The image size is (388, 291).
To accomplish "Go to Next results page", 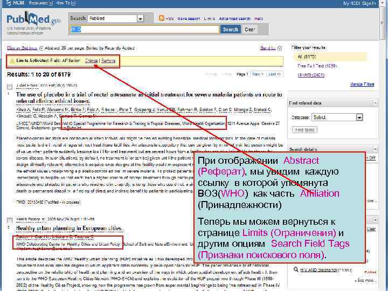I will [x=258, y=74].
